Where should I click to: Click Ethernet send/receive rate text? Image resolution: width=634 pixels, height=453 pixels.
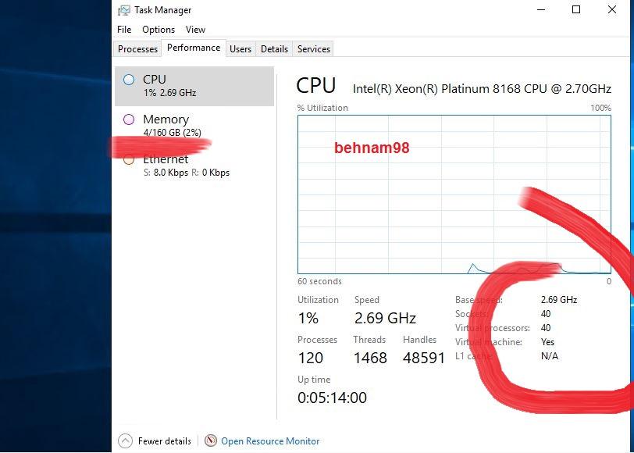pos(187,173)
